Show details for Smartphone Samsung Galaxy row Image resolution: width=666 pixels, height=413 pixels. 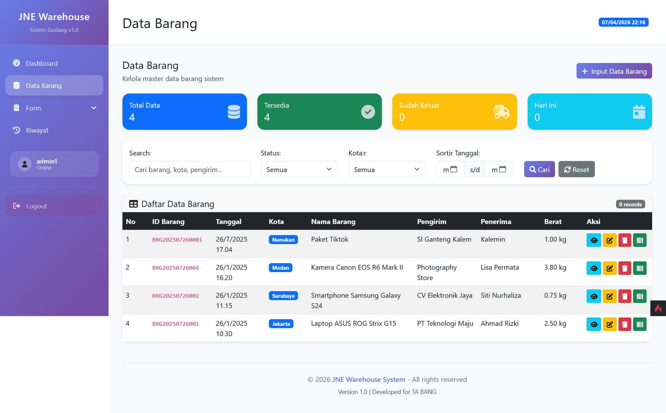(594, 296)
